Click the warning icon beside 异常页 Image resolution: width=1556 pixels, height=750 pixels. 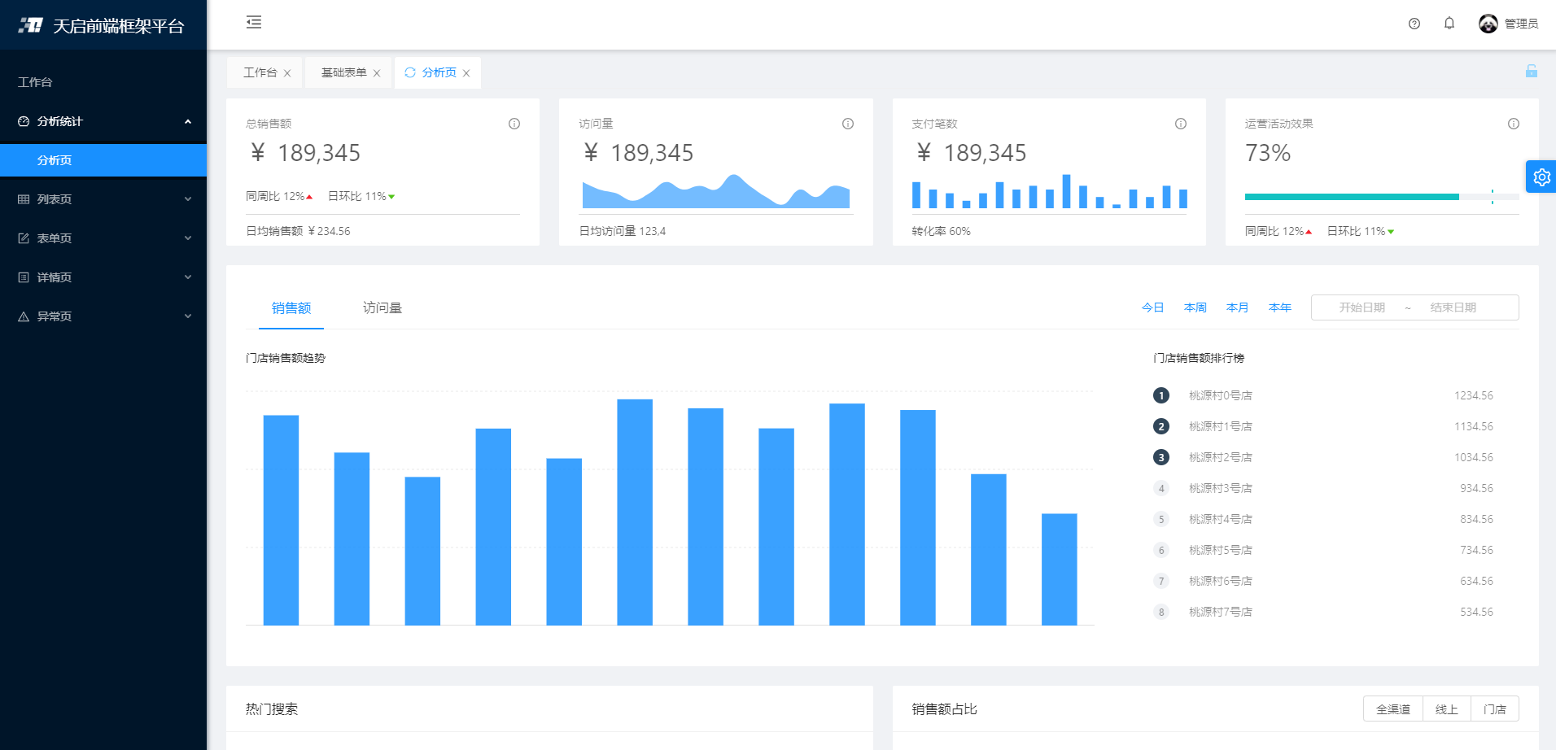(24, 316)
